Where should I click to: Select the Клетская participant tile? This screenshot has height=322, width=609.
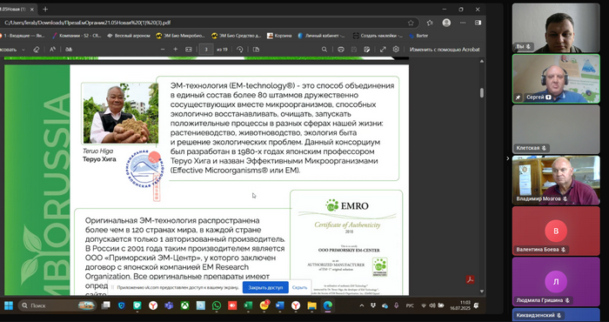point(556,130)
